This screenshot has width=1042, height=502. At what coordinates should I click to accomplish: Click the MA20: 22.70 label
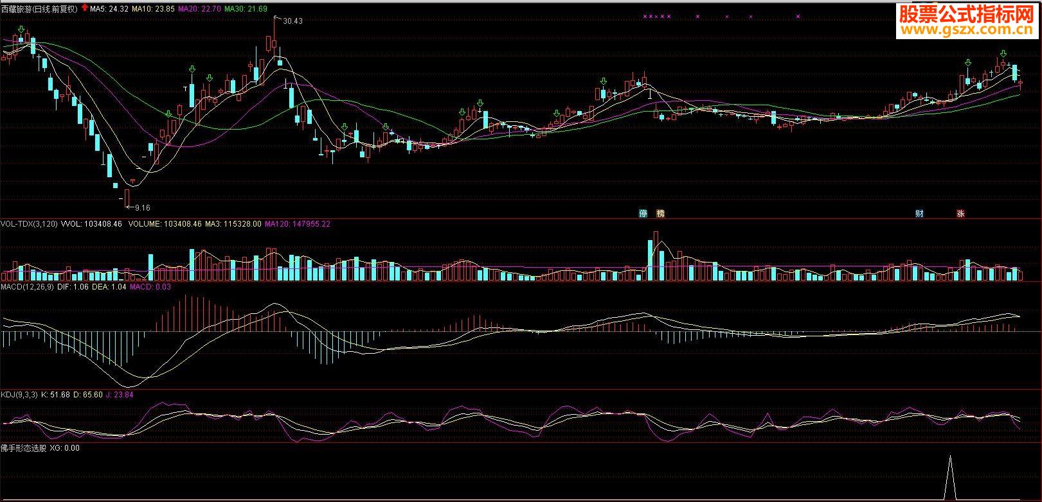(x=200, y=9)
